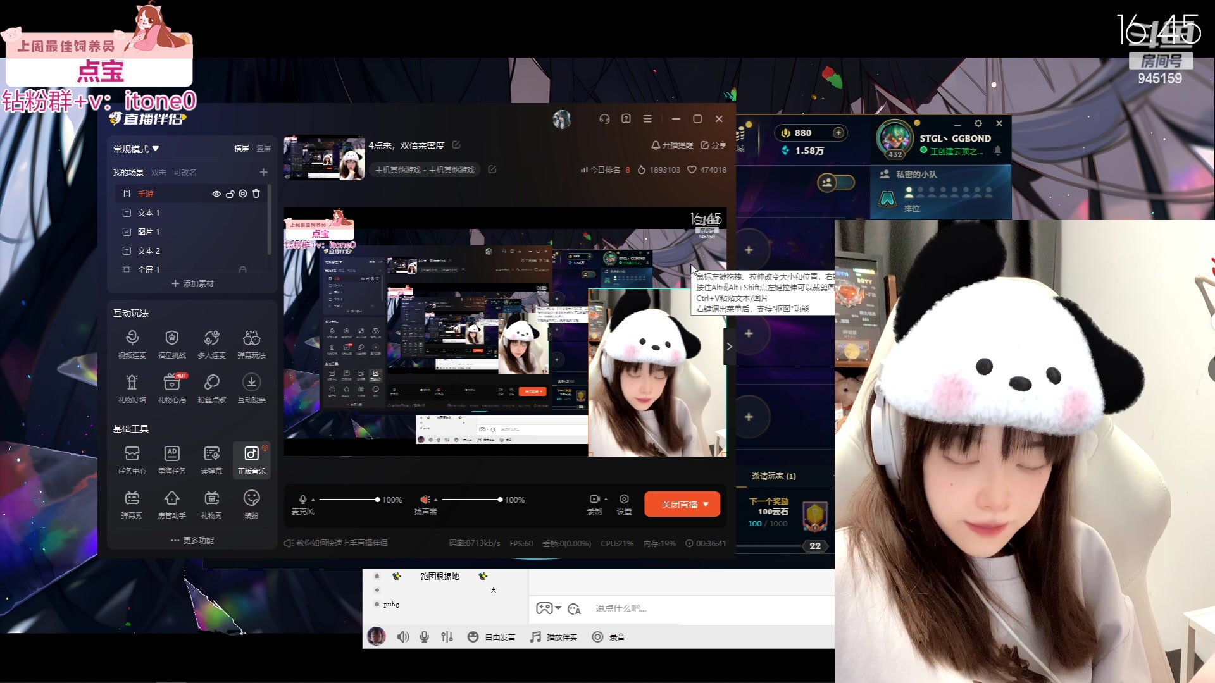
Task: Edit the stream title with pencil icon
Action: [x=456, y=145]
